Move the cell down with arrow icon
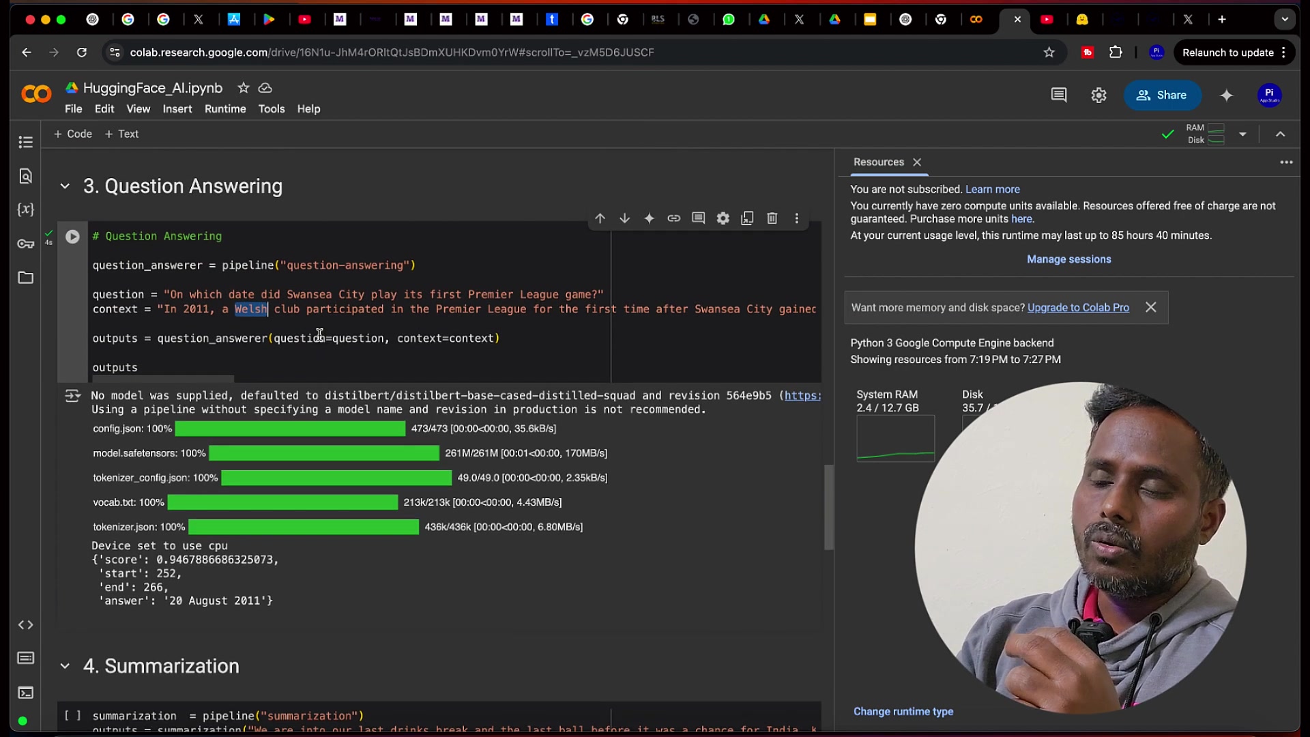The image size is (1310, 737). point(624,218)
